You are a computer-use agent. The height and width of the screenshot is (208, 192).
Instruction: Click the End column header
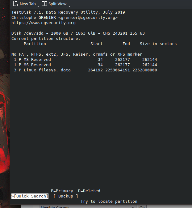pyautogui.click(x=126, y=44)
